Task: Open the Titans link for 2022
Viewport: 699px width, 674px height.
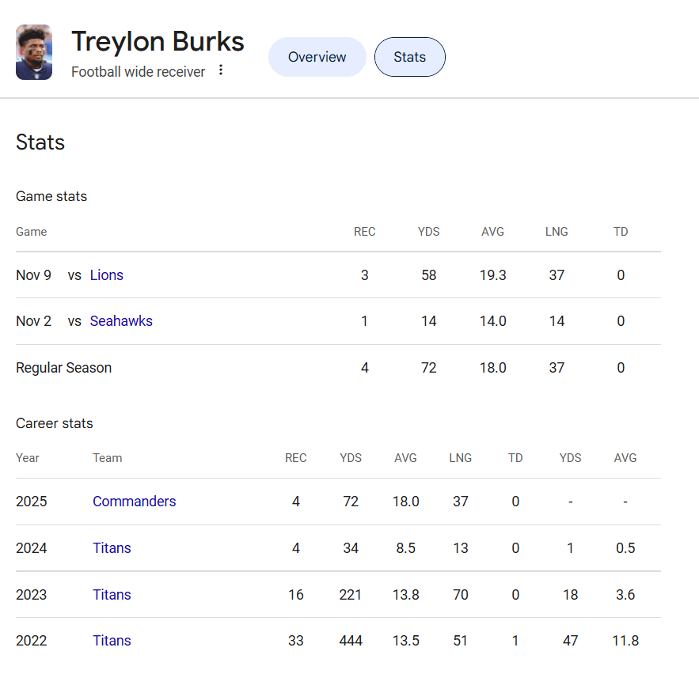Action: pos(112,641)
